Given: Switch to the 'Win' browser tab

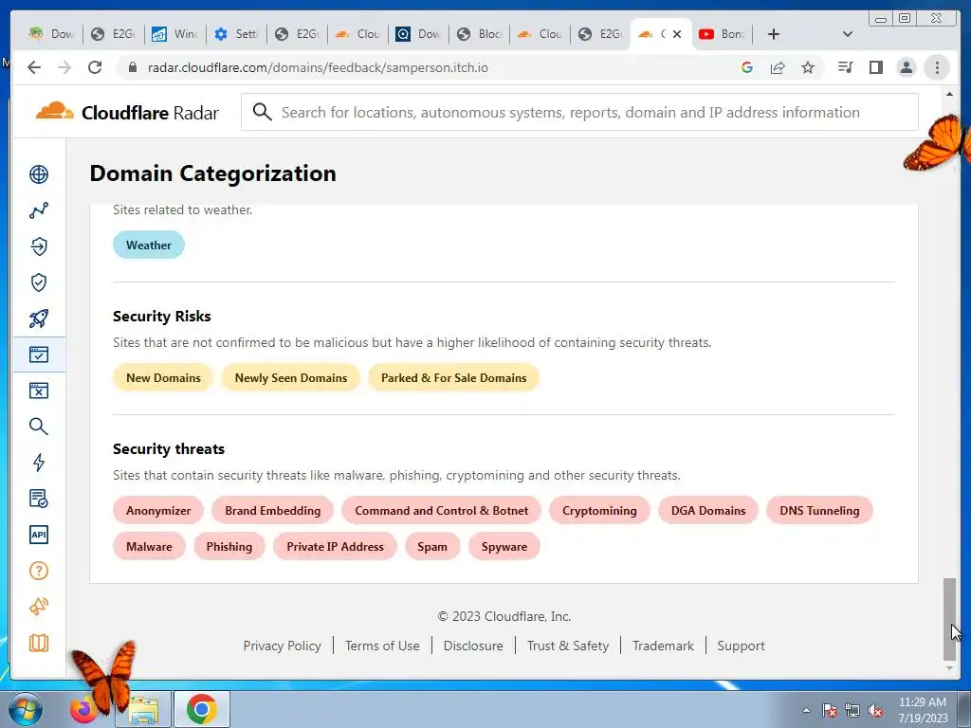Looking at the screenshot, I should point(175,34).
